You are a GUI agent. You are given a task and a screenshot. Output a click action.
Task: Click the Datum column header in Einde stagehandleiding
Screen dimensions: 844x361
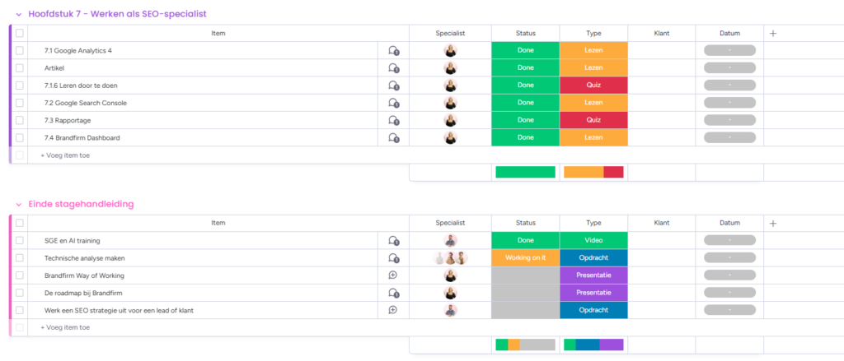pyautogui.click(x=729, y=223)
